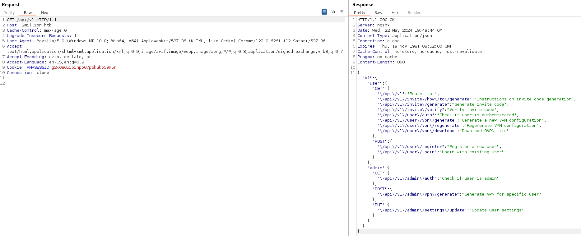Select the Raw tab in Request

pos(28,13)
